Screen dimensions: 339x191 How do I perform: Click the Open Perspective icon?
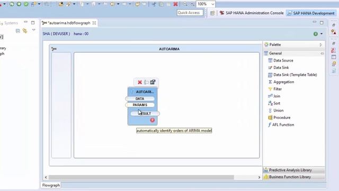(x=212, y=13)
